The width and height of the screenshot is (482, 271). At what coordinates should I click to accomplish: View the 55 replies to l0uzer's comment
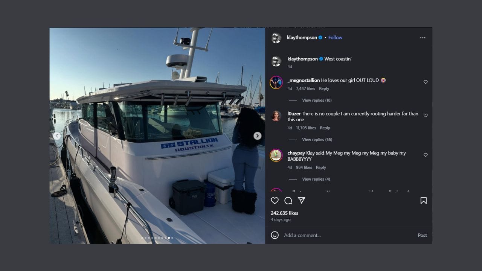(x=317, y=139)
